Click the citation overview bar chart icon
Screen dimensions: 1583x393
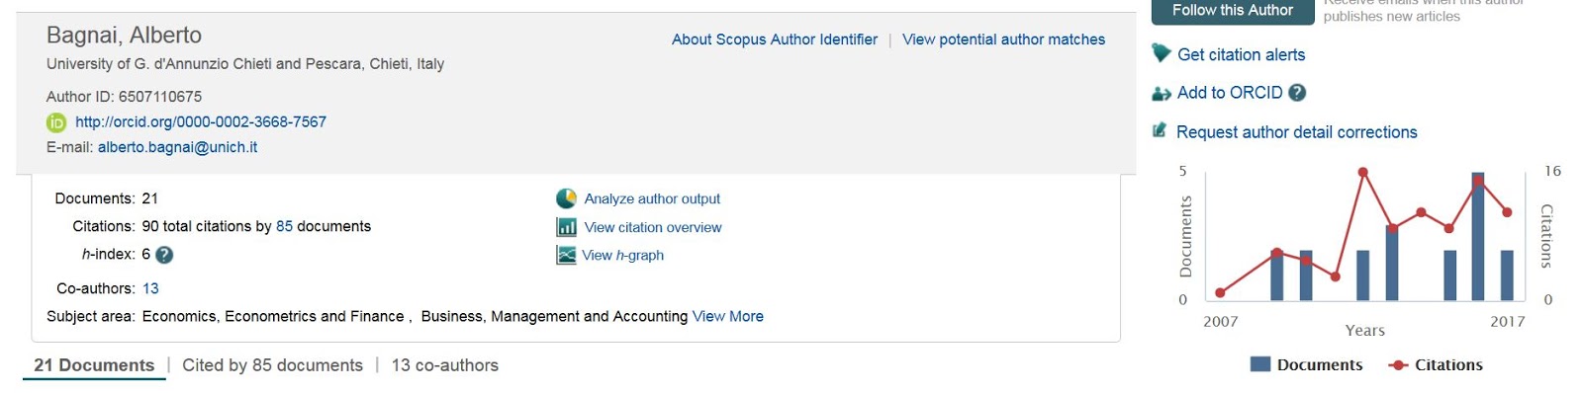pos(566,227)
